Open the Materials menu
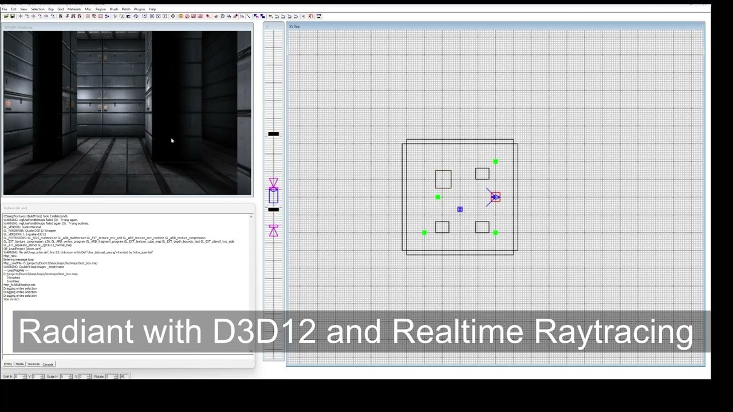 74,9
